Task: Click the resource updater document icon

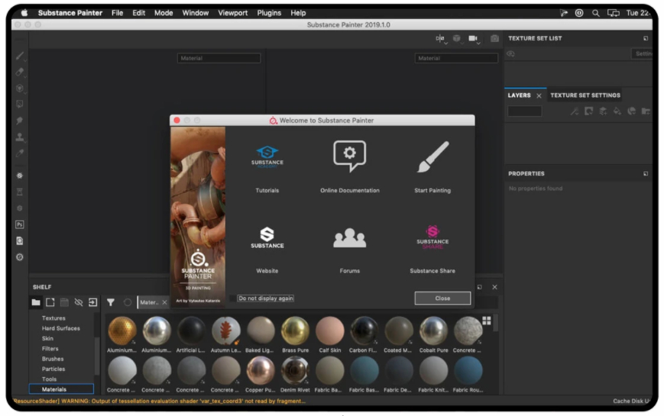Action: (x=19, y=240)
